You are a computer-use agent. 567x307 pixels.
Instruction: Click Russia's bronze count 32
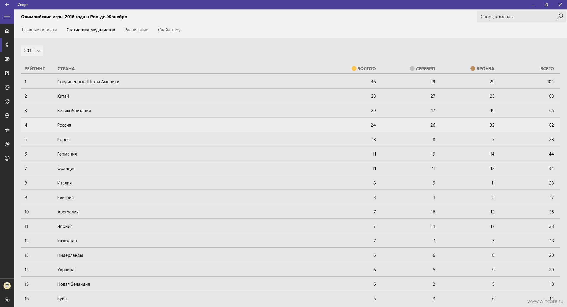(x=492, y=125)
